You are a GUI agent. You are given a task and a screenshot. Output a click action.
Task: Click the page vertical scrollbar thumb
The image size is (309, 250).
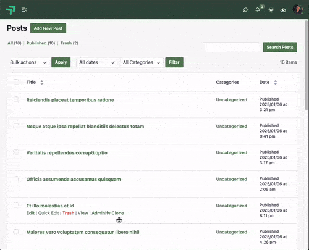(x=307, y=65)
